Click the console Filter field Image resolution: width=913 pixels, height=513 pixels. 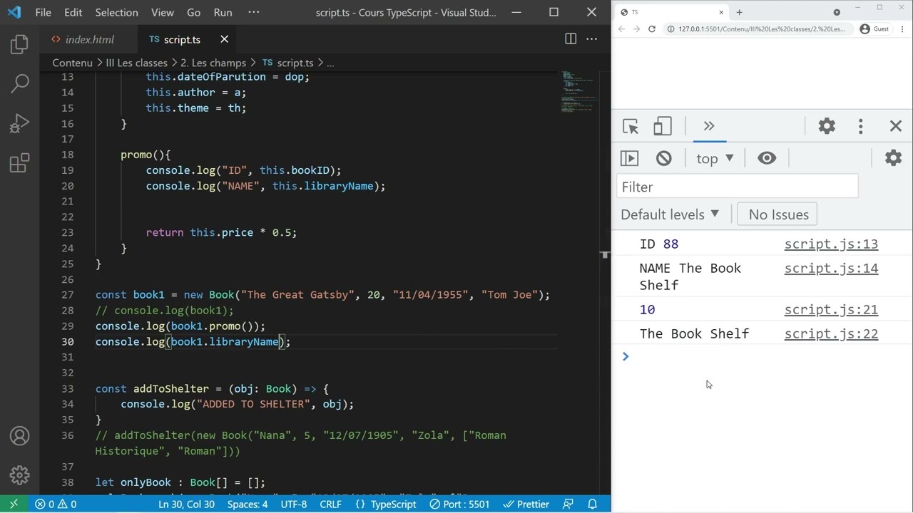point(738,187)
